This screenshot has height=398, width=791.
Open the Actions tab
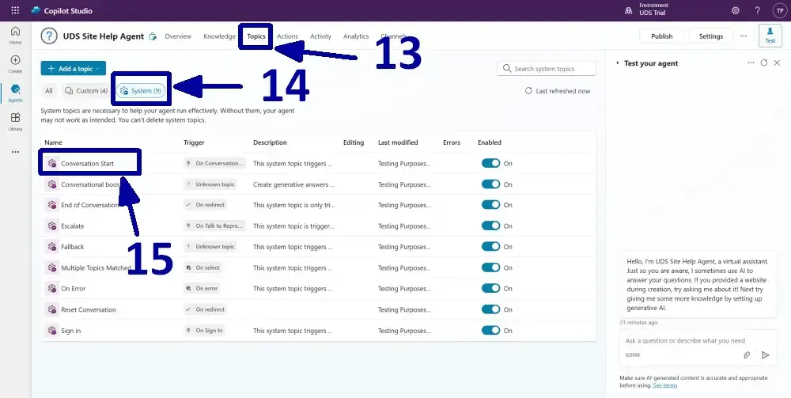tap(288, 36)
